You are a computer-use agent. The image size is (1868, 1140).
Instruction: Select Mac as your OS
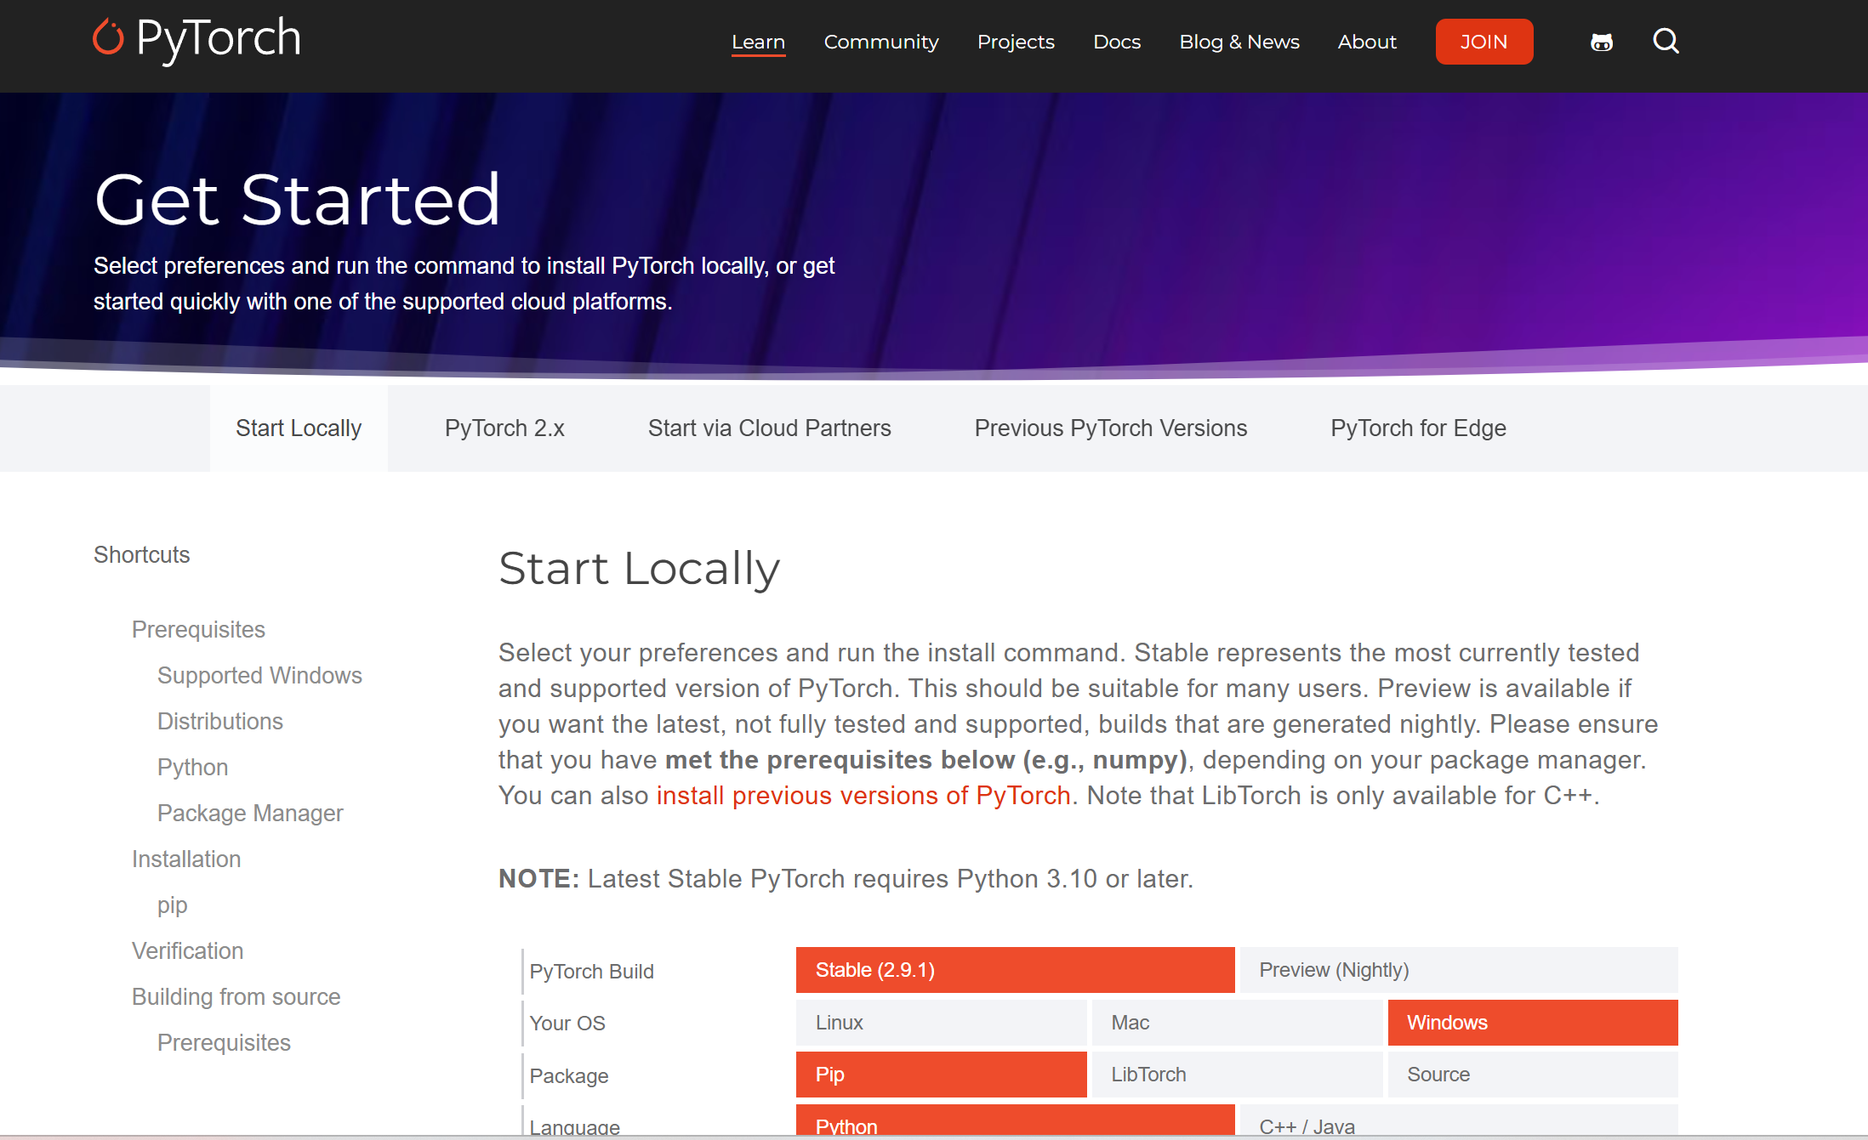pyautogui.click(x=1236, y=1023)
